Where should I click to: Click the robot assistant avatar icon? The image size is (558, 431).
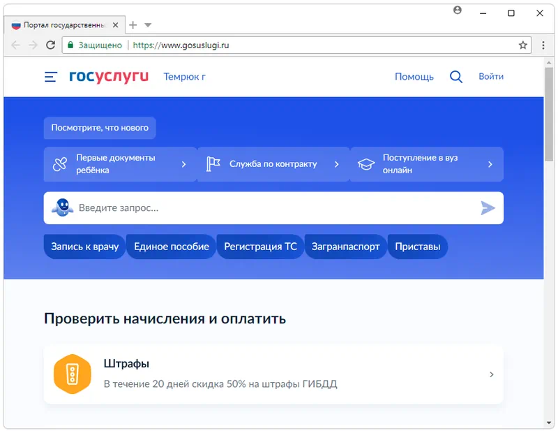pyautogui.click(x=63, y=207)
